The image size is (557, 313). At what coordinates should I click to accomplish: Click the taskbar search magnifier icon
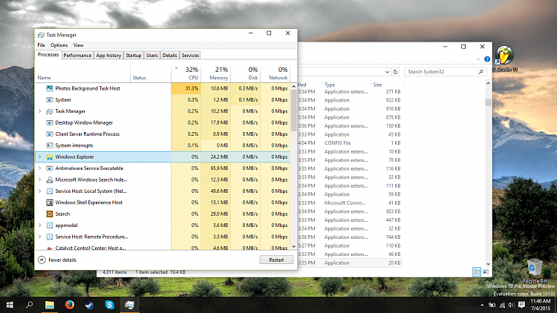pyautogui.click(x=30, y=305)
